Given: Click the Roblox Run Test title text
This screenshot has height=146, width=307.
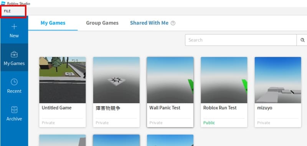Looking at the screenshot, I should pos(220,108).
